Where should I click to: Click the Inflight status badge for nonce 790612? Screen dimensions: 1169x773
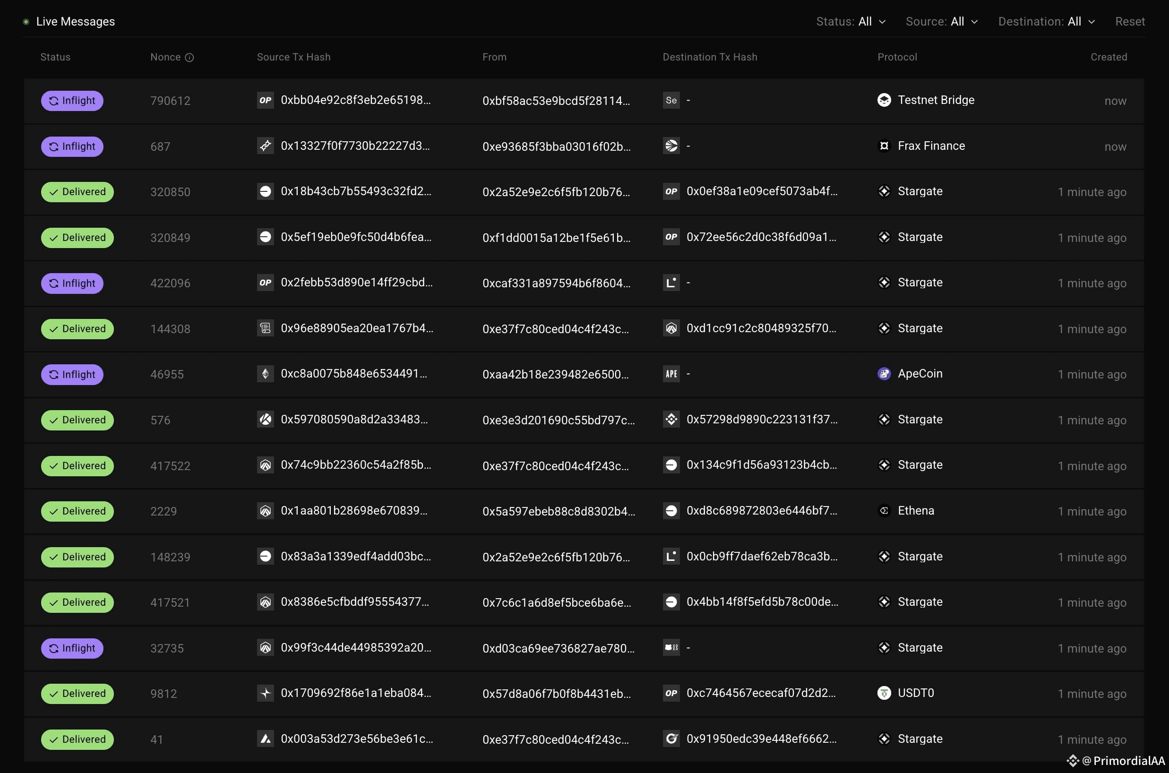pos(72,101)
